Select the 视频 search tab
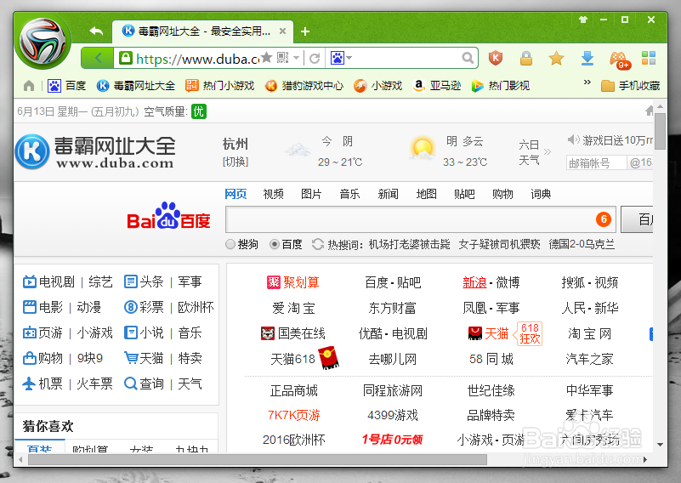 point(273,194)
